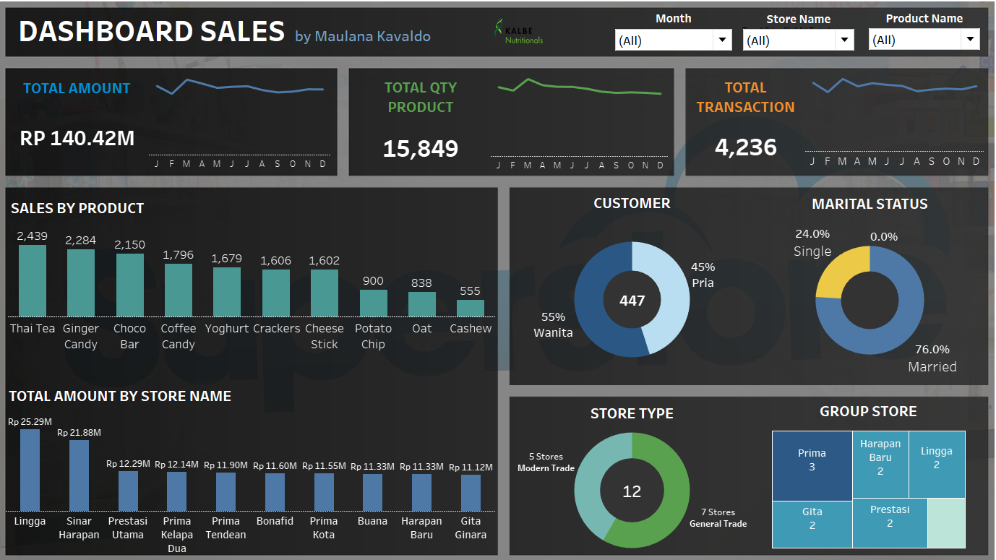This screenshot has width=996, height=560.
Task: Select the Cashew bar in Sales by Product
Action: [x=470, y=309]
